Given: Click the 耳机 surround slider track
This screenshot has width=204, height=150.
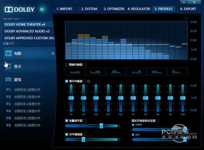Looking at the screenshot, I should point(159,139).
